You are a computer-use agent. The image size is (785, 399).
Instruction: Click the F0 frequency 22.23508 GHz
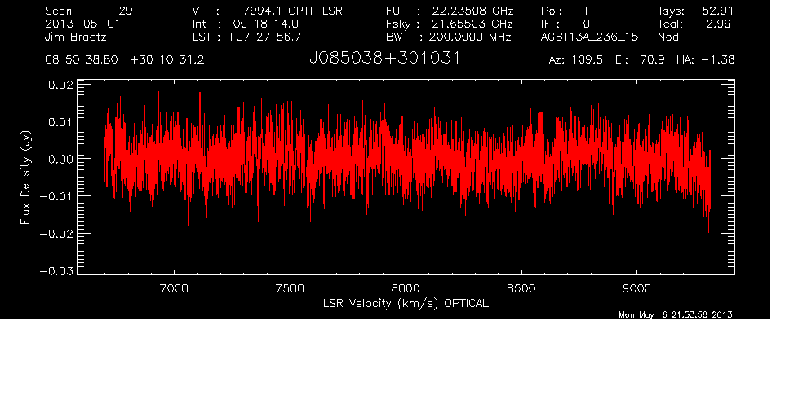click(x=472, y=11)
